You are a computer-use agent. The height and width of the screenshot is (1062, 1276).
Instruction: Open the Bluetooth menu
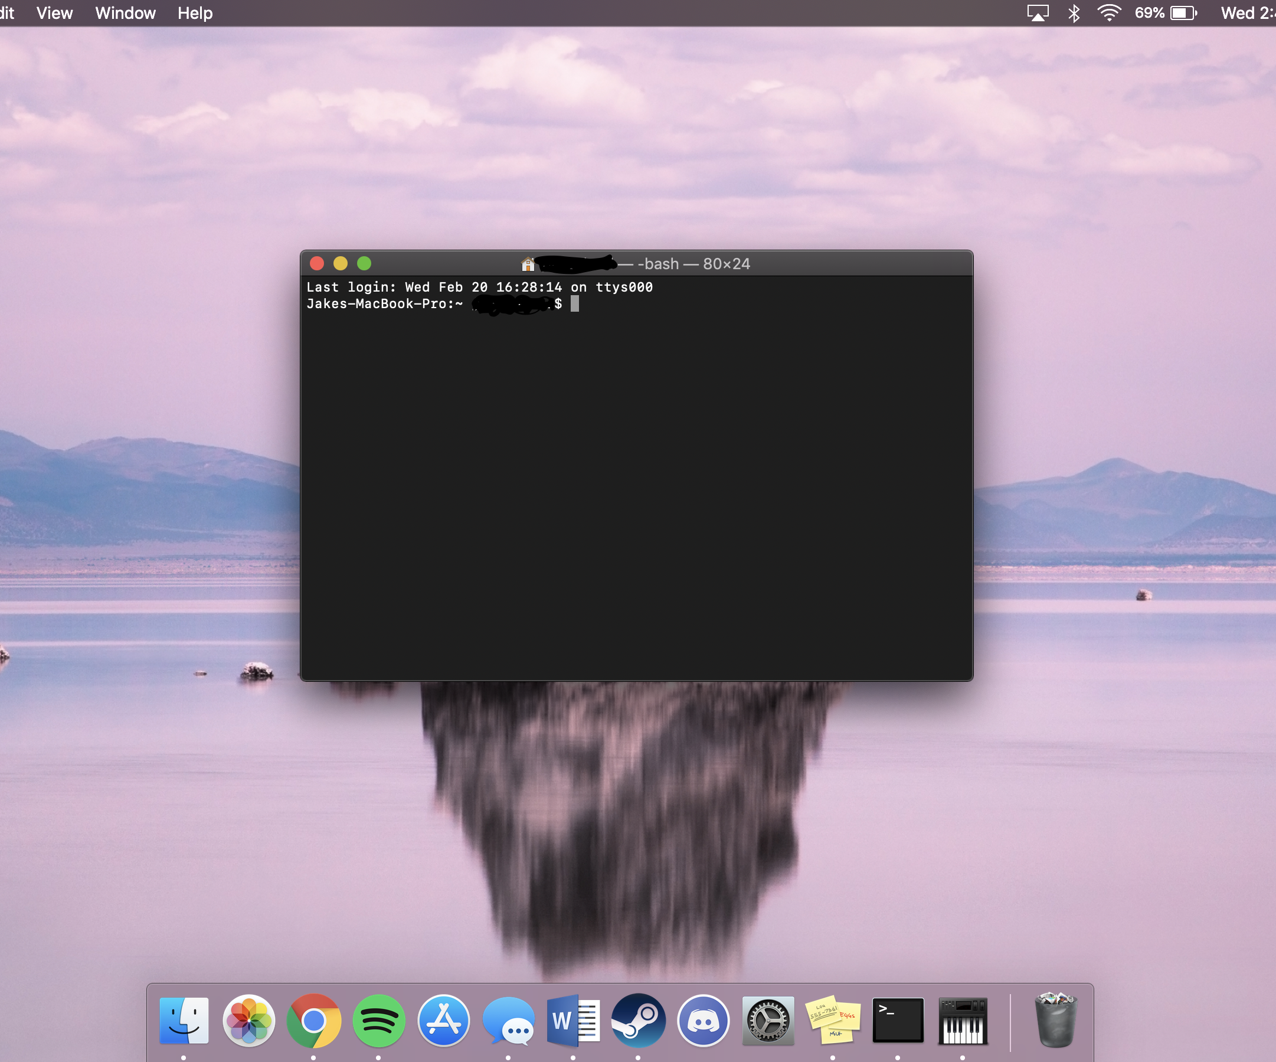1074,12
